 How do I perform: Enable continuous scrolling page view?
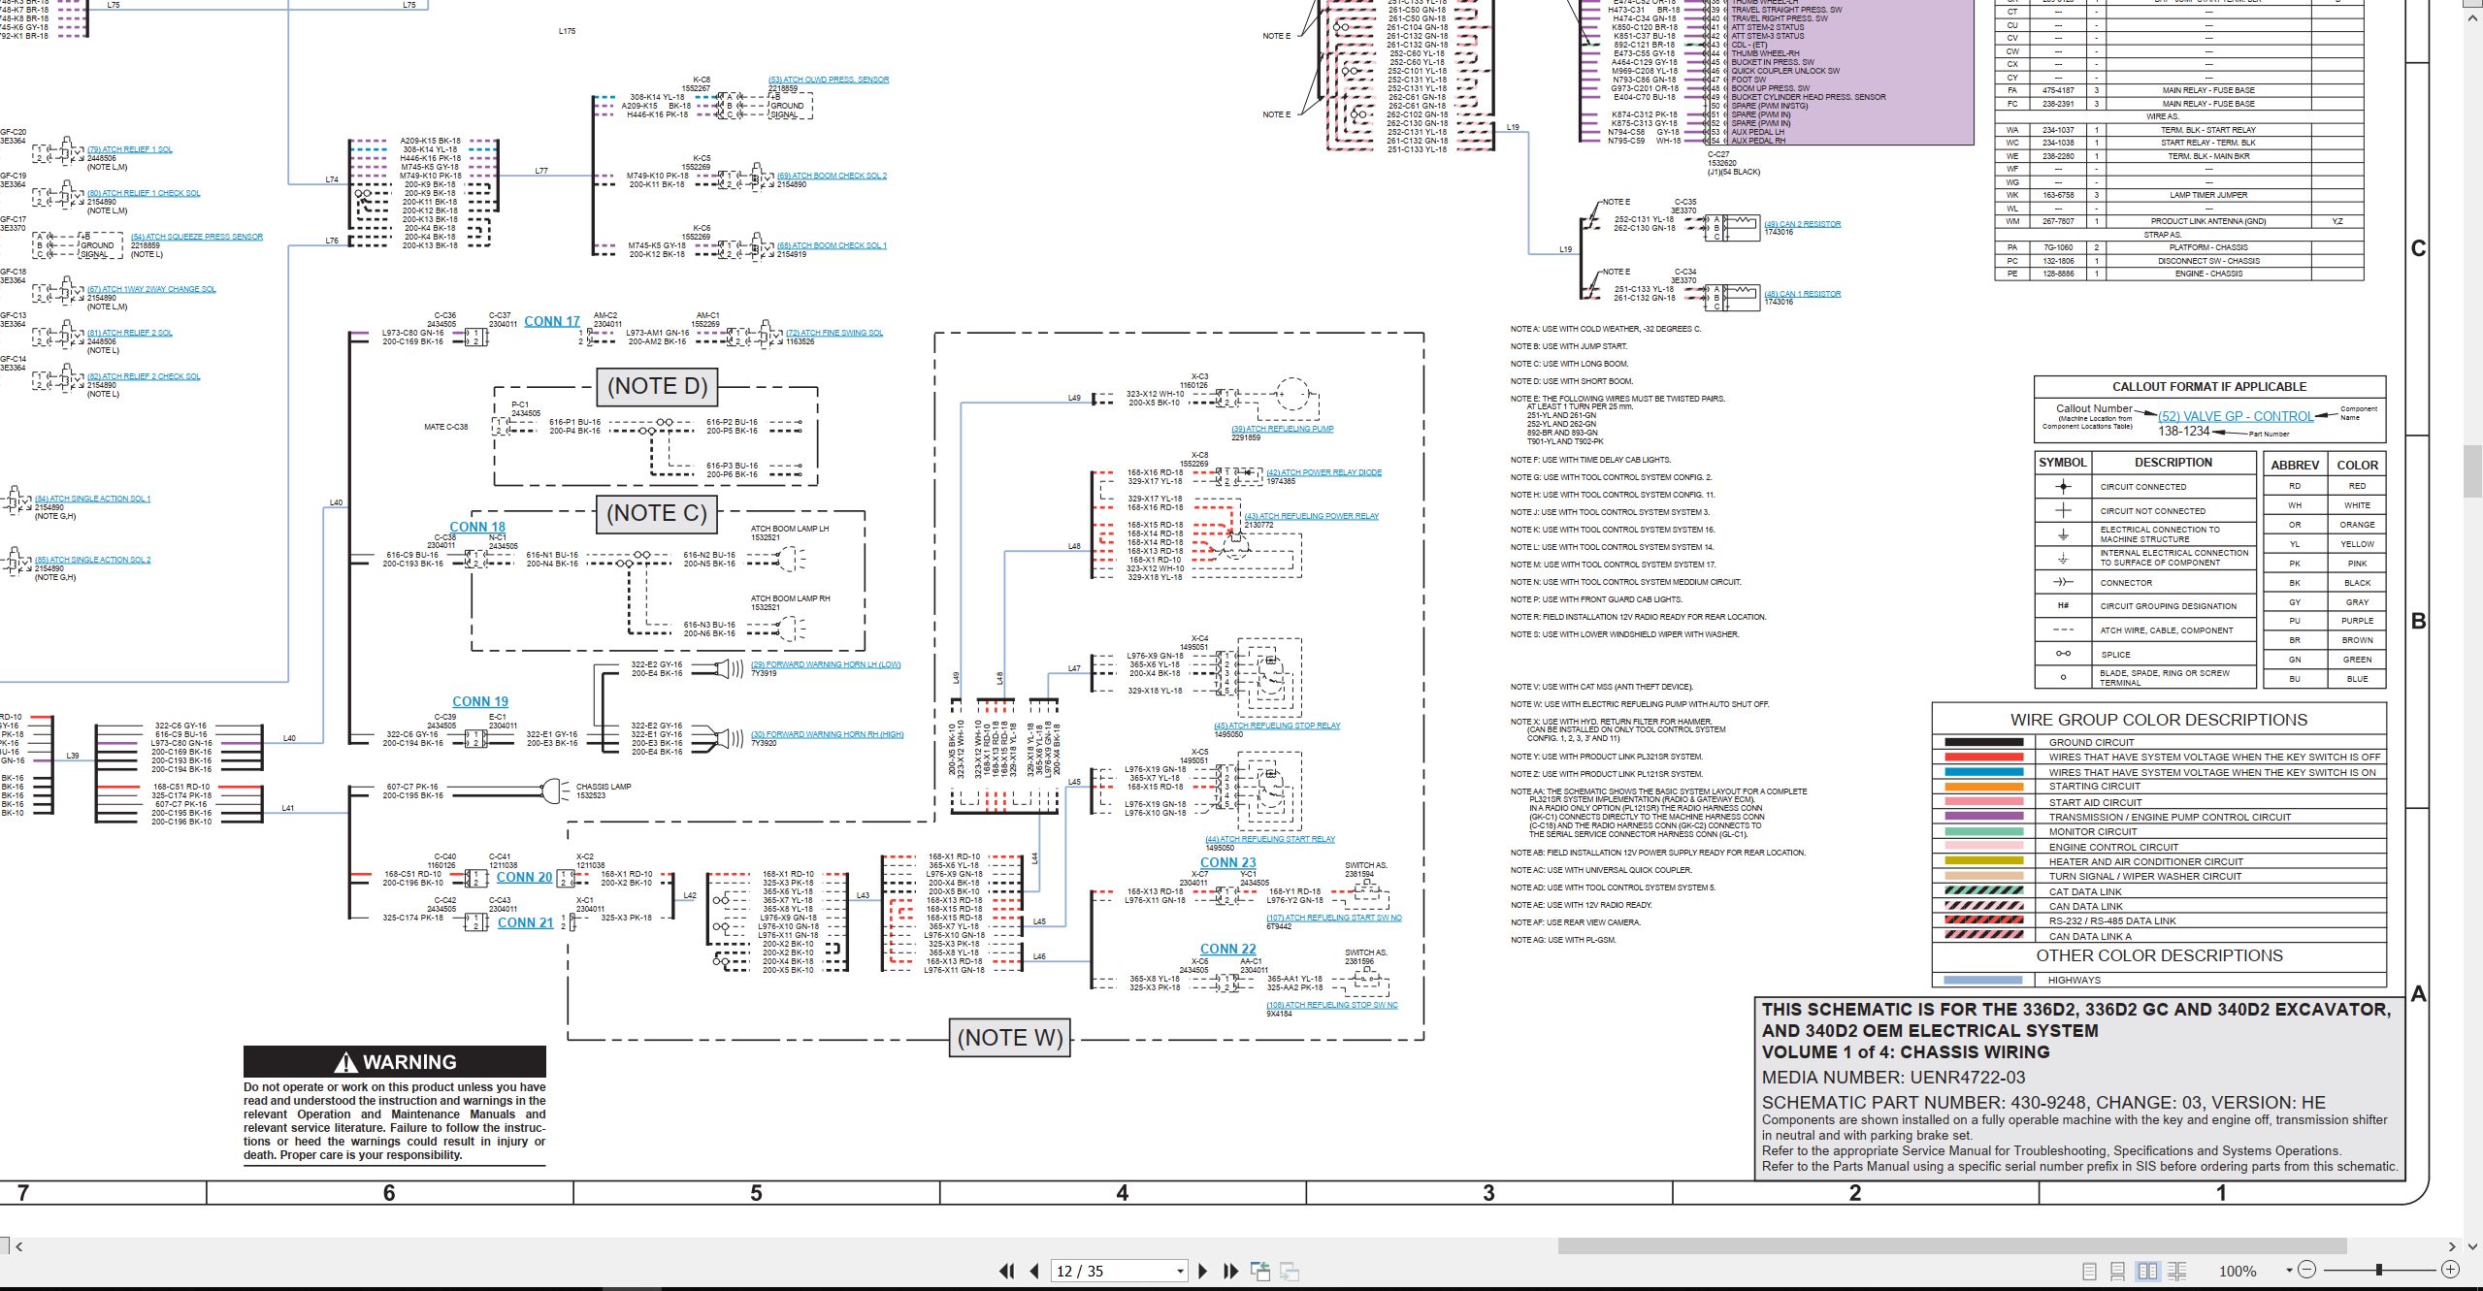(2118, 1271)
